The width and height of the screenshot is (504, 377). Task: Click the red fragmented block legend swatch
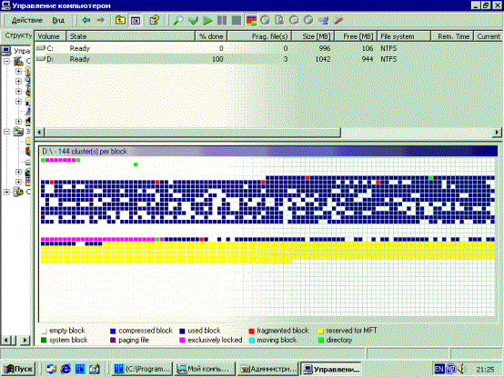point(251,331)
